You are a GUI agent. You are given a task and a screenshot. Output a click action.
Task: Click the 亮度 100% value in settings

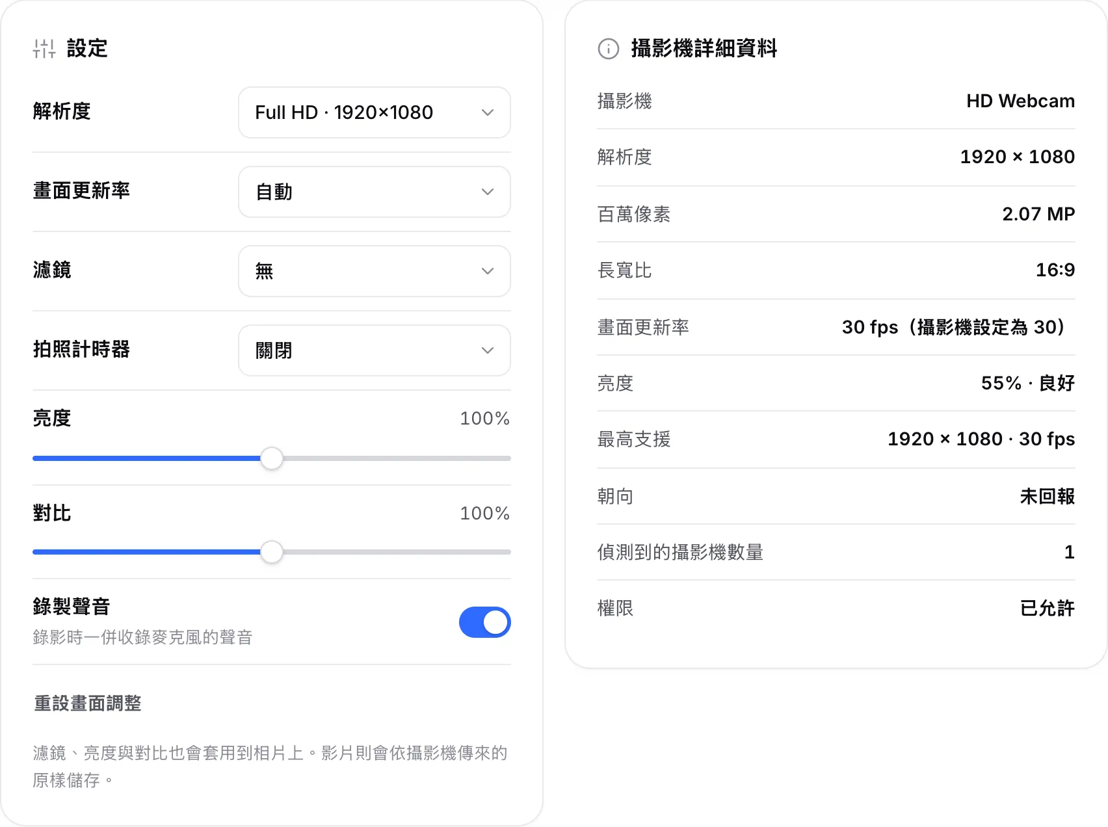click(x=484, y=419)
